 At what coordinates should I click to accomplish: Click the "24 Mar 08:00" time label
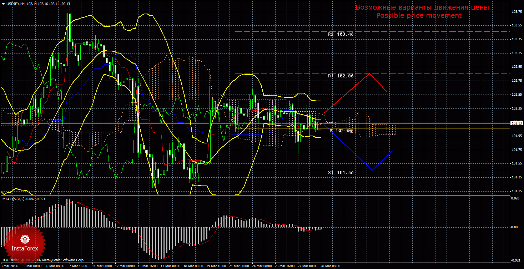point(262,266)
